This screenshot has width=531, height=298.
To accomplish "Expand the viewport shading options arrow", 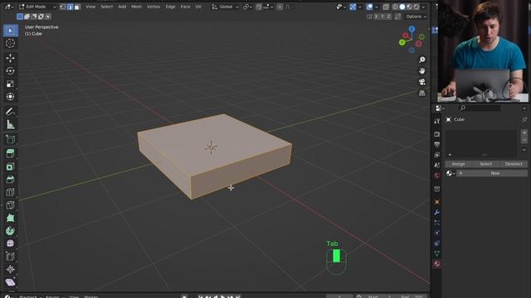I will [x=423, y=7].
